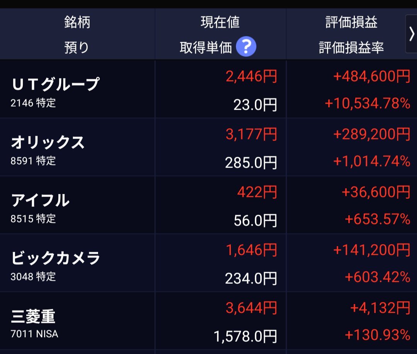
Task: Tap the 銘柄 column header
Action: pyautogui.click(x=77, y=22)
